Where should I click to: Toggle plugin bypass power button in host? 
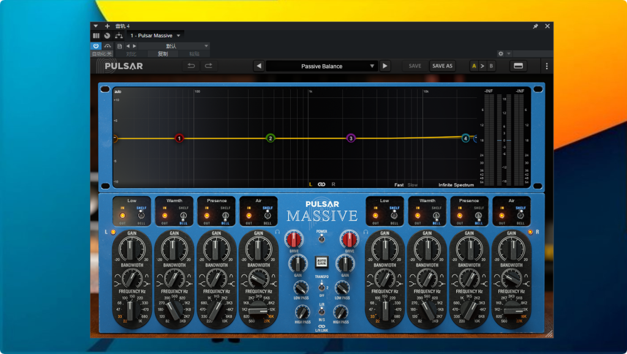click(x=96, y=46)
